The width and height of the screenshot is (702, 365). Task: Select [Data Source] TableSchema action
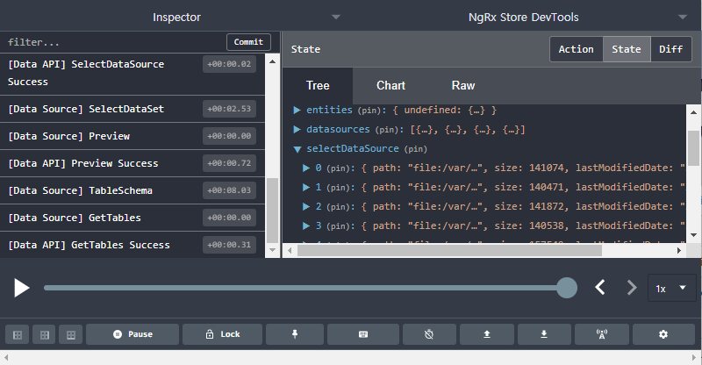(x=133, y=190)
